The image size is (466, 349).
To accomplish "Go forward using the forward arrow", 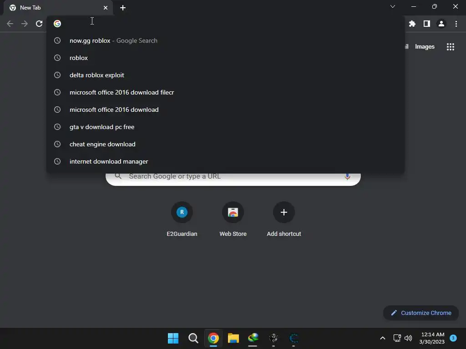I will 25,24.
